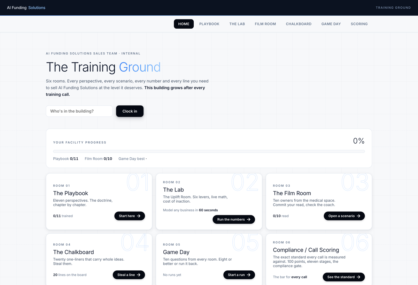Click the Compliance / Call Scoring title
Viewport: 418px width, 285px height.
(x=306, y=250)
